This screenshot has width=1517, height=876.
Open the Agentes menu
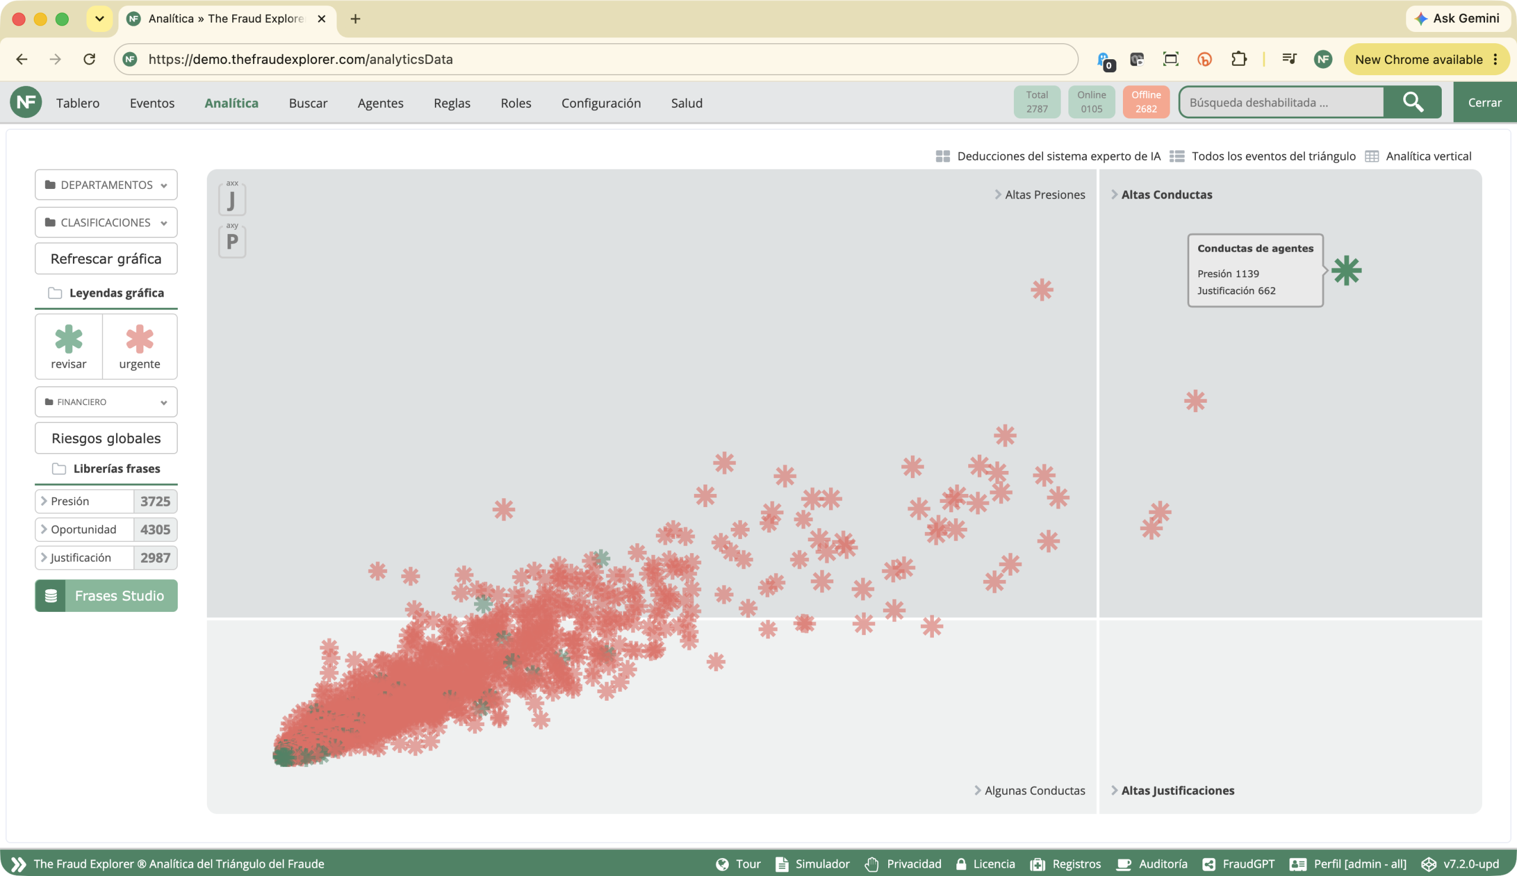click(380, 103)
